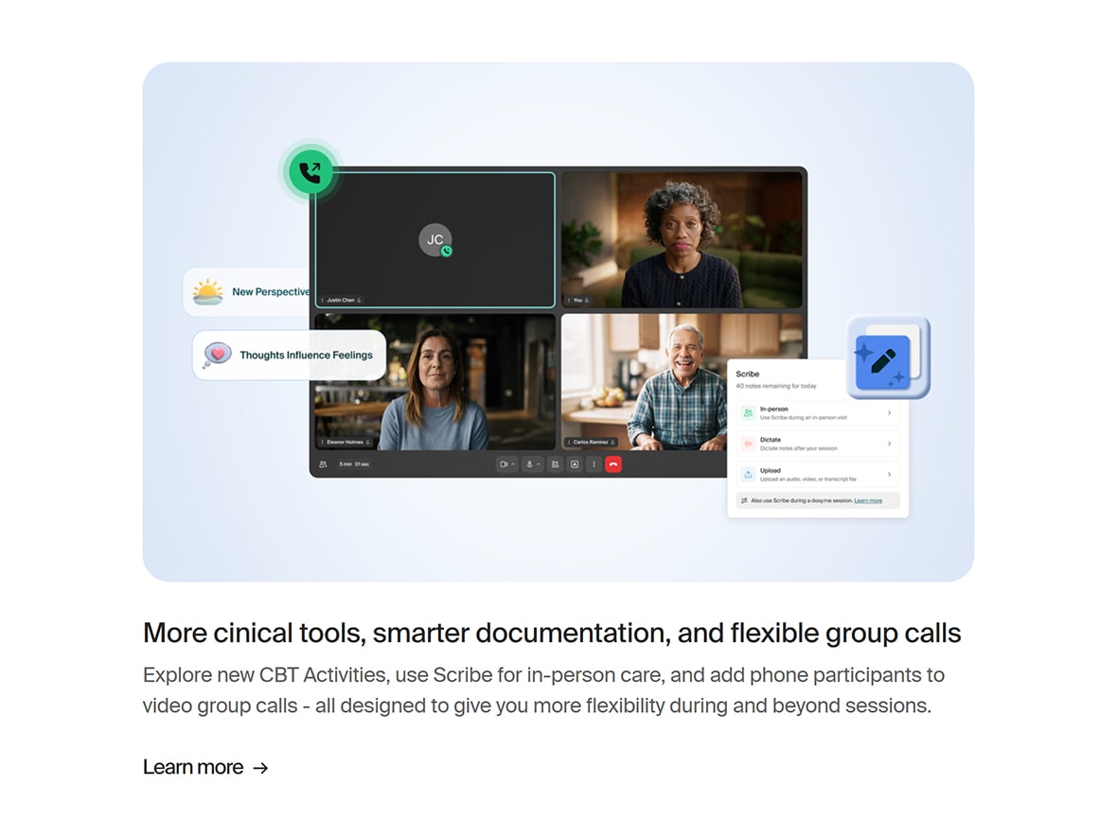This screenshot has width=1117, height=836.
Task: Click the blue Upload arrow icon
Action: (x=748, y=474)
